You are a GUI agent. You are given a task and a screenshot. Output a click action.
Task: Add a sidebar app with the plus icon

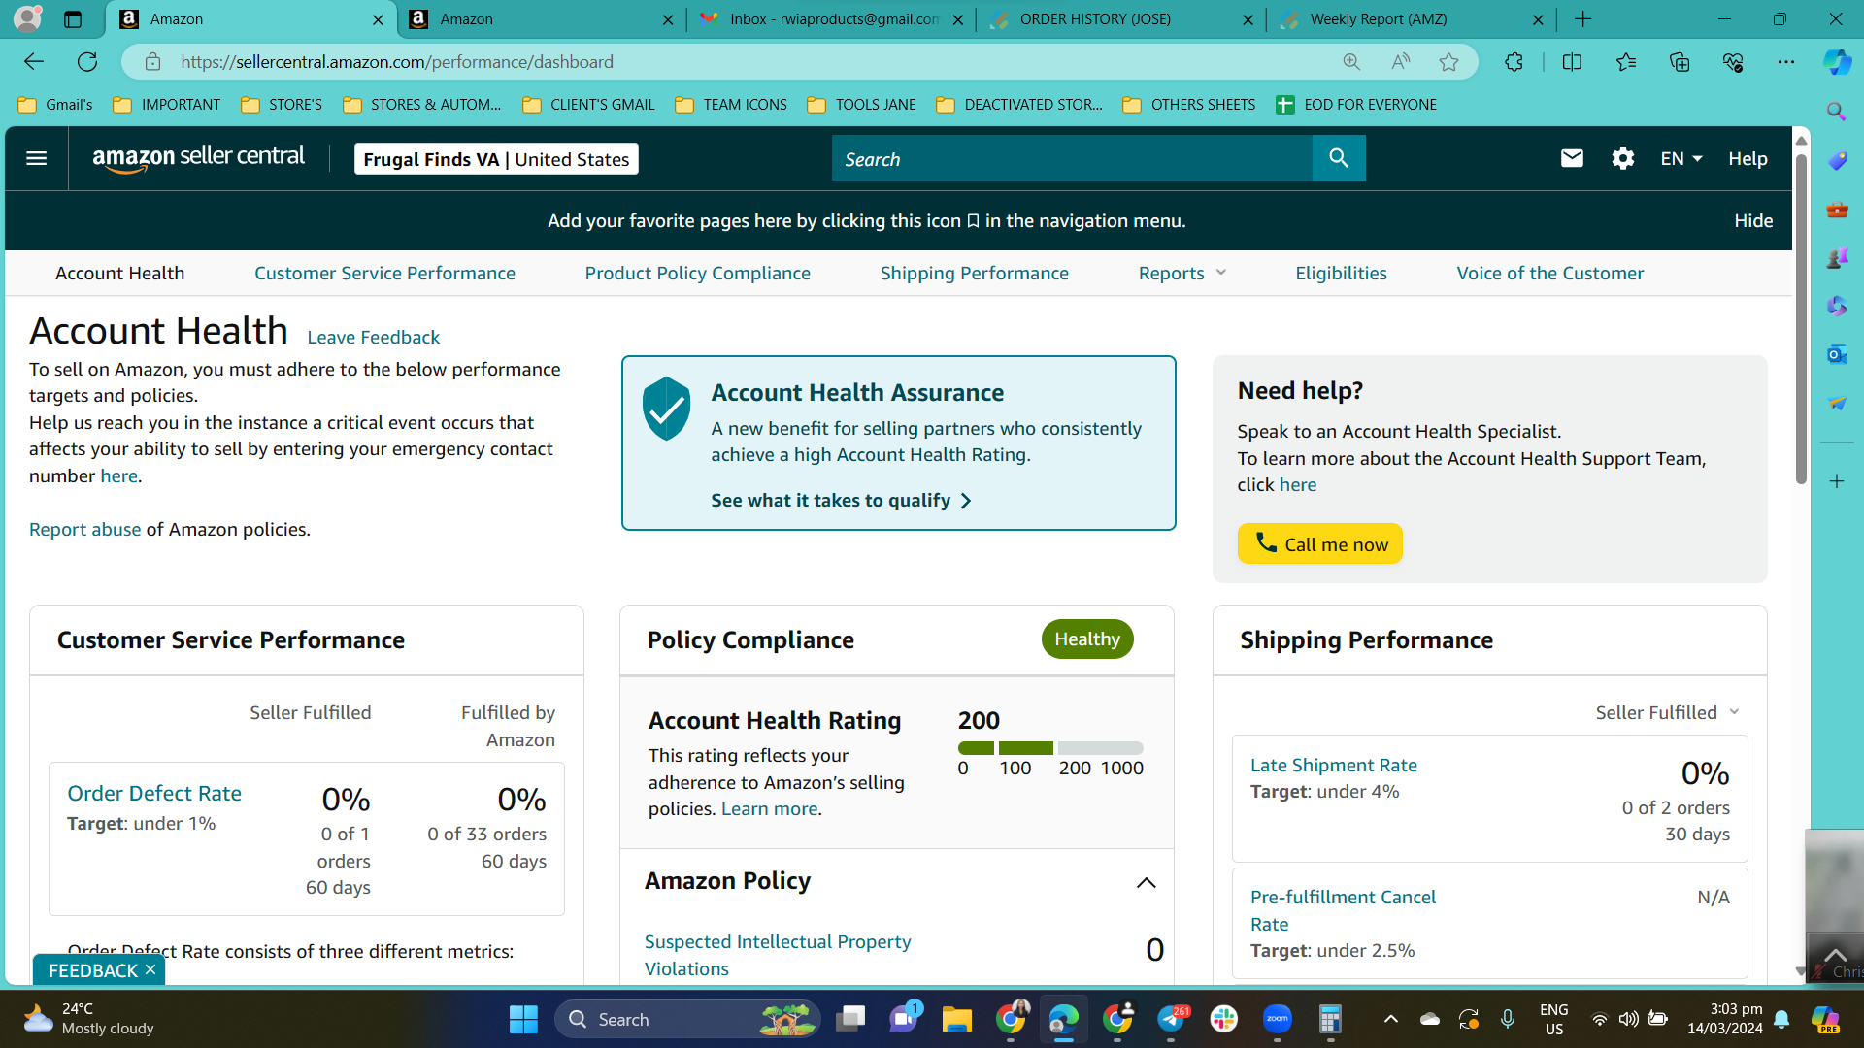coord(1837,481)
